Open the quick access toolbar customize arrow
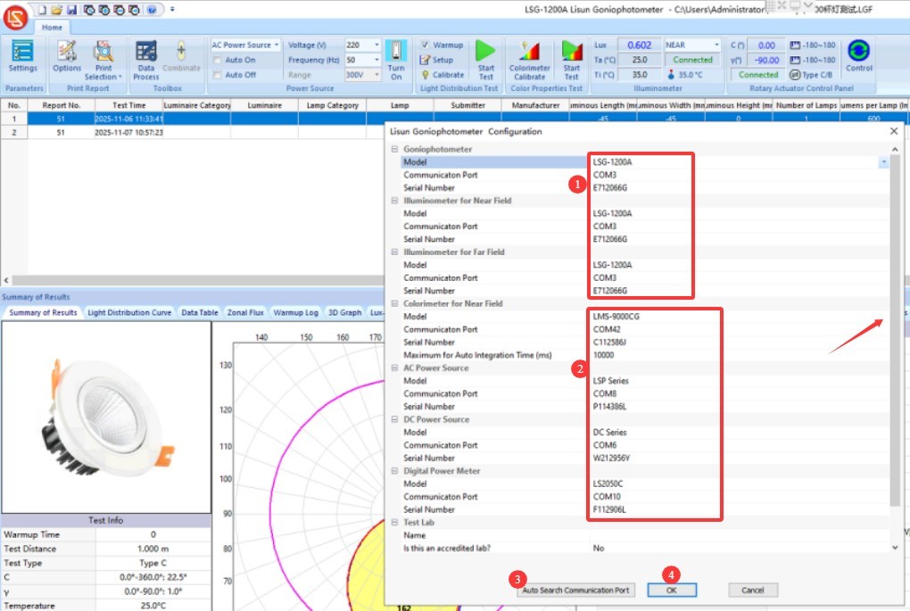Image resolution: width=910 pixels, height=611 pixels. [x=172, y=10]
